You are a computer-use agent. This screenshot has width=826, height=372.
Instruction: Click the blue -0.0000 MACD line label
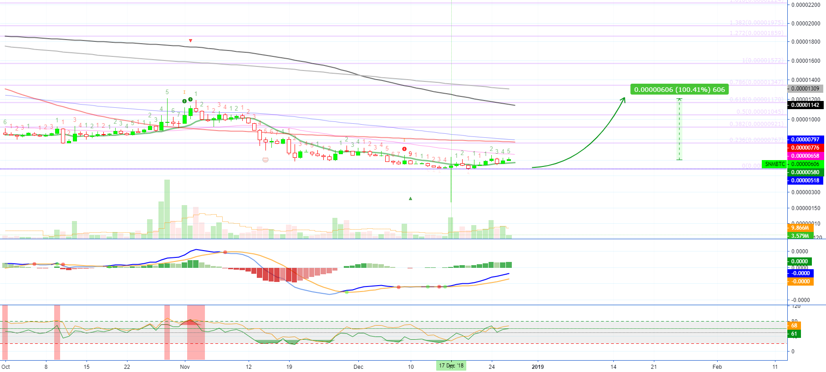click(801, 273)
